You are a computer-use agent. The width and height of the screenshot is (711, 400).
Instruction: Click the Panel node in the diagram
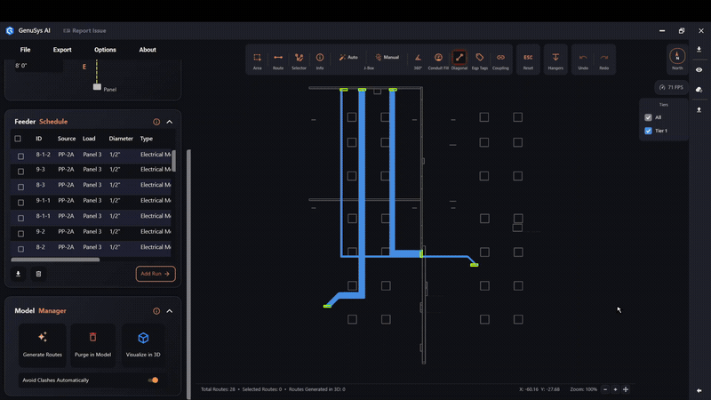[x=97, y=87]
